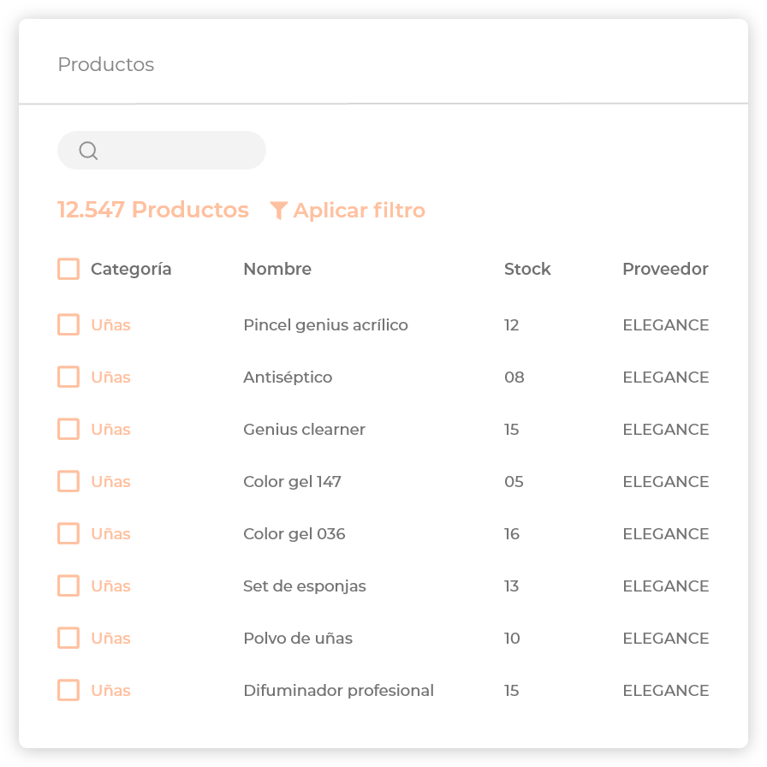Click inside the search input field
767x767 pixels.
coord(163,150)
